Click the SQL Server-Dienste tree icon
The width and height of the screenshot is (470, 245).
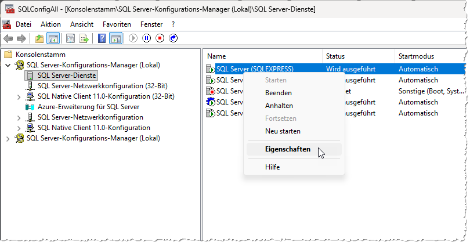[x=30, y=75]
